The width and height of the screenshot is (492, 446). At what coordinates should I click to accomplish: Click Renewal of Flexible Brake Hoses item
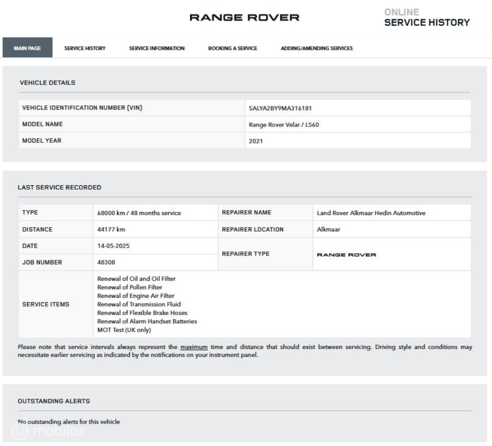pyautogui.click(x=142, y=313)
